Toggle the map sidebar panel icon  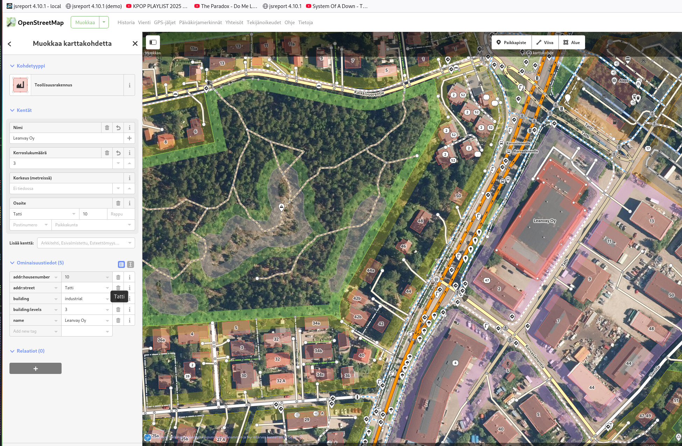[153, 42]
